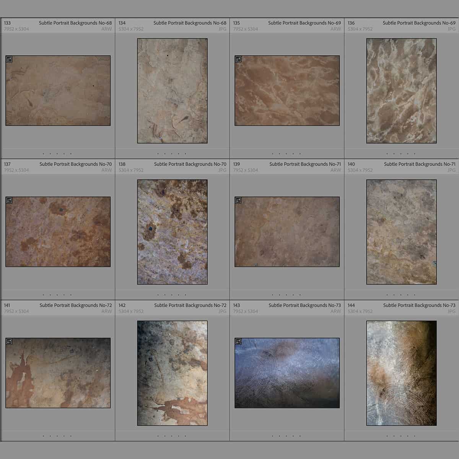Set star rating under thumbnail 142
The width and height of the screenshot is (459, 459).
coord(172,436)
